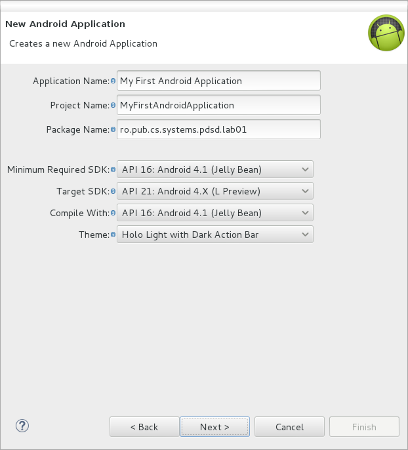Proceed with the Next button
The height and width of the screenshot is (450, 408).
coord(215,427)
